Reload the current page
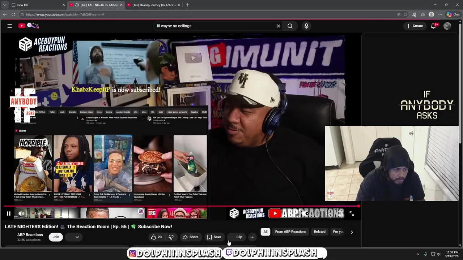This screenshot has width=463, height=260. point(13,14)
